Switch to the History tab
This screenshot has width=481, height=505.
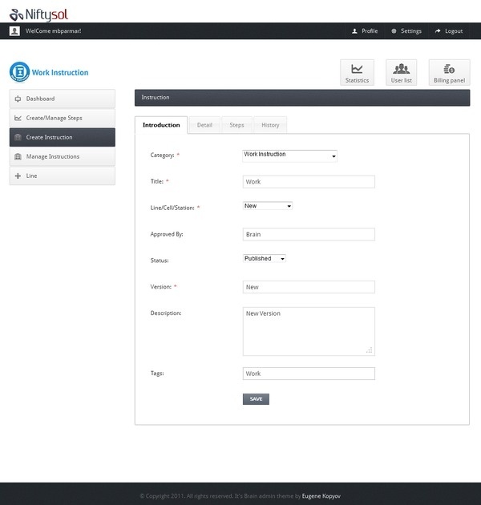tap(270, 125)
